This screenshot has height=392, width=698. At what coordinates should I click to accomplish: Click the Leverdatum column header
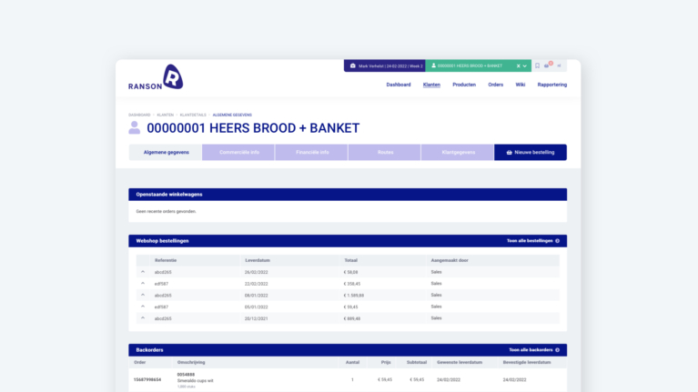258,260
